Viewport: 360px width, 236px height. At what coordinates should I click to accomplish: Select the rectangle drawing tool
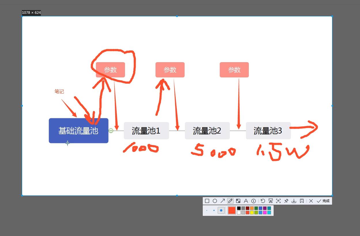point(207,201)
